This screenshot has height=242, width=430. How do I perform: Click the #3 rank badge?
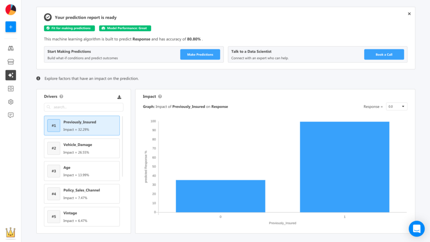pos(54,171)
